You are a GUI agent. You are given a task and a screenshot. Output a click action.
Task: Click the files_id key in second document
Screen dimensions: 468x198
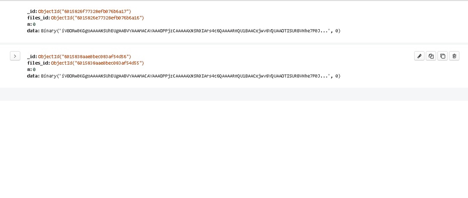(38, 63)
